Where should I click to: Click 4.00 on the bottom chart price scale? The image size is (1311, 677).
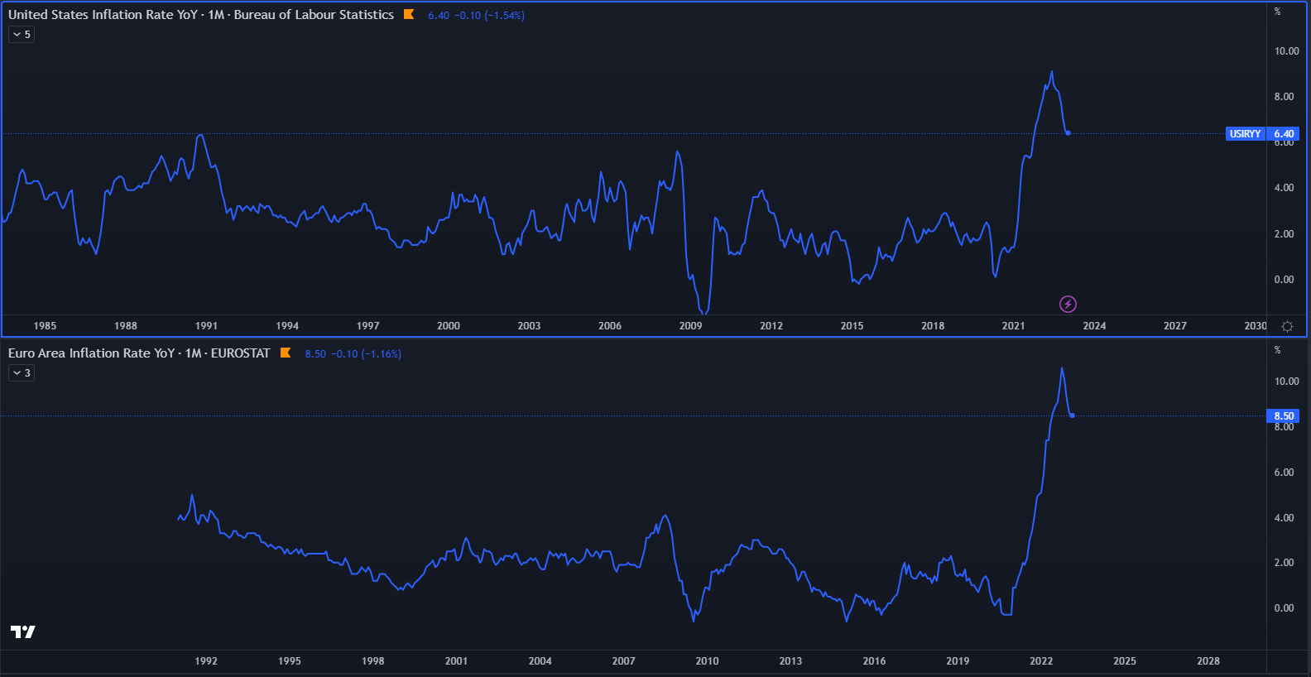[1284, 518]
